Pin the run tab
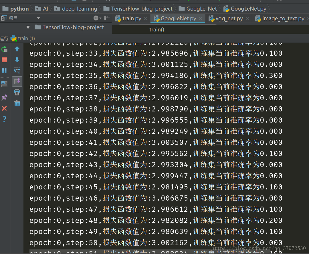The image size is (309, 254). [x=4, y=97]
